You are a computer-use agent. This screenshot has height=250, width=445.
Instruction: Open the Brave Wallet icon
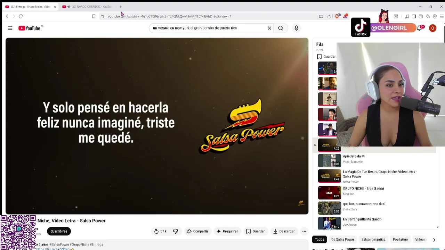click(421, 16)
